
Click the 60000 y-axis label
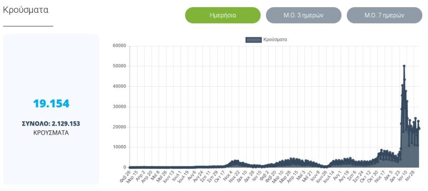click(x=119, y=45)
